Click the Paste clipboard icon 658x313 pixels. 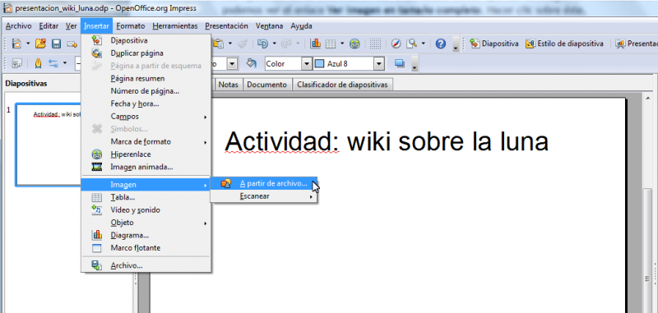coord(218,44)
